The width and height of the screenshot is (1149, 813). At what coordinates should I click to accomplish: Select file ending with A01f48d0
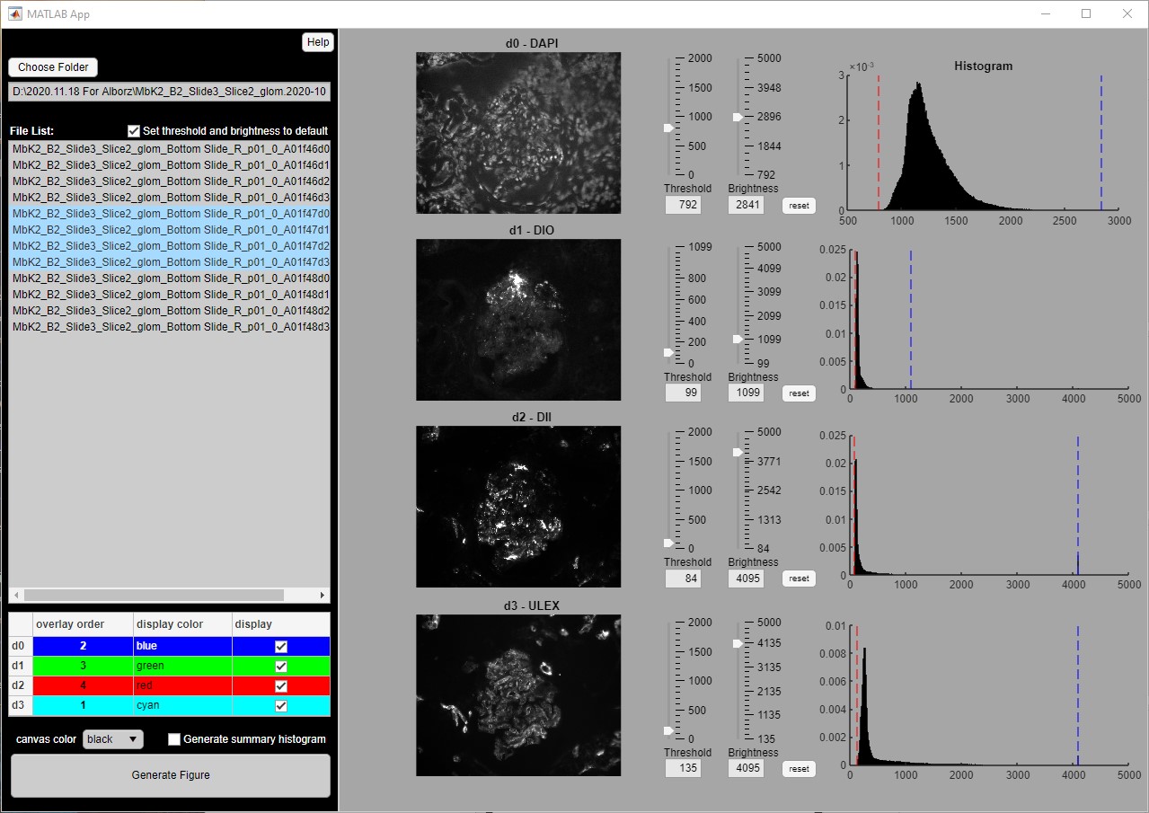coord(170,278)
